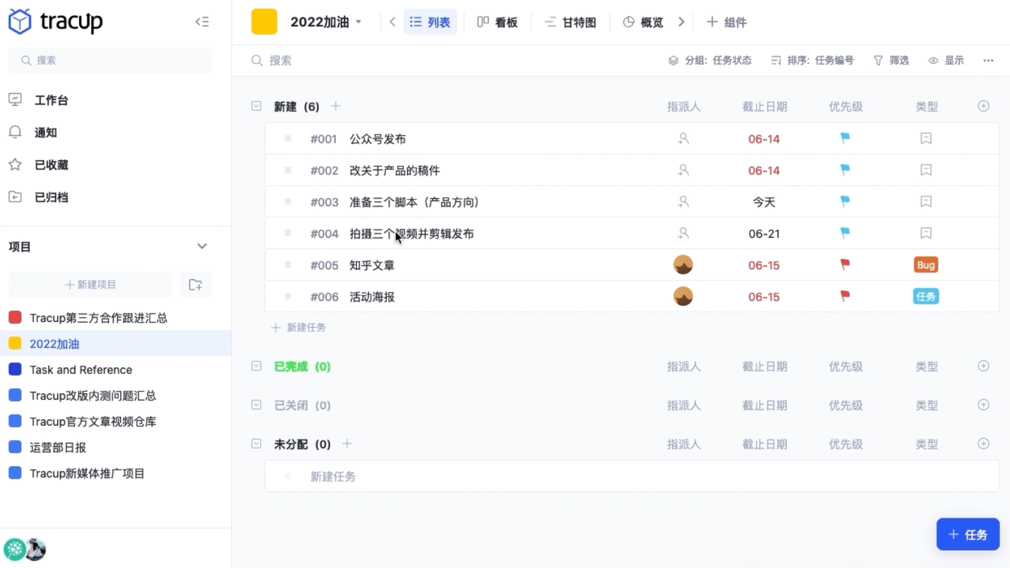Click the floating 任务 add task button
1010x568 pixels.
[968, 534]
